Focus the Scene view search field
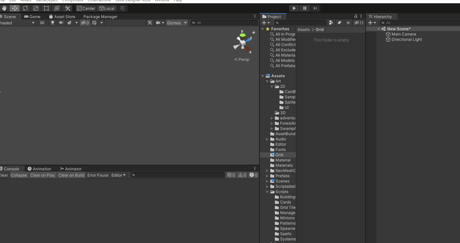Viewport: 460px width, 243px height. [x=225, y=23]
